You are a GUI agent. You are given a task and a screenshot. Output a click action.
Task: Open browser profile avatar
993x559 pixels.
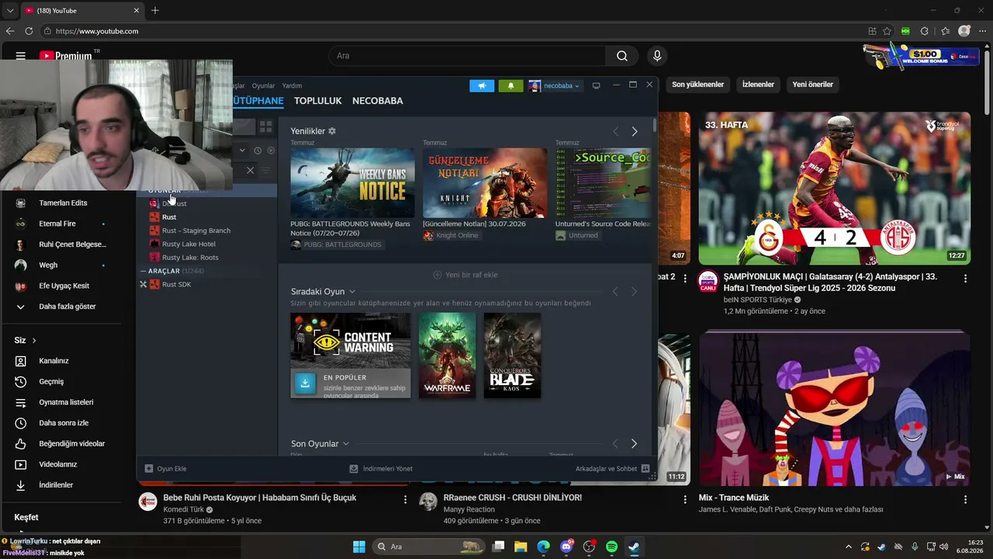click(x=964, y=31)
